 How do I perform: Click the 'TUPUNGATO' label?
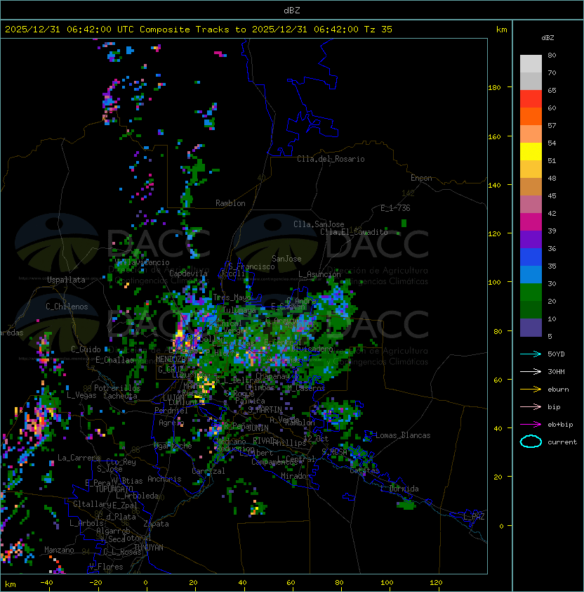tap(114, 489)
